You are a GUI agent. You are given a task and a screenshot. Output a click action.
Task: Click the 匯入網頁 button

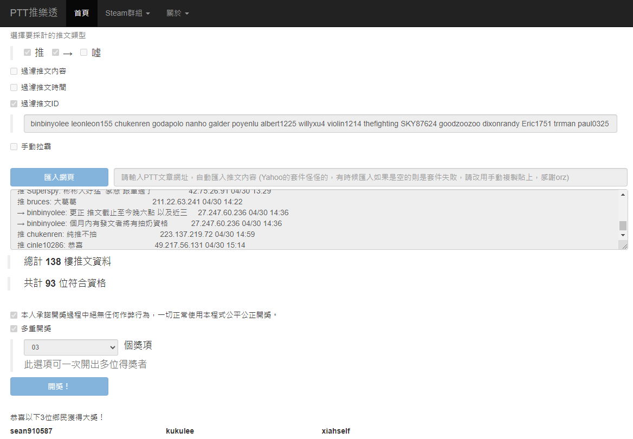60,177
